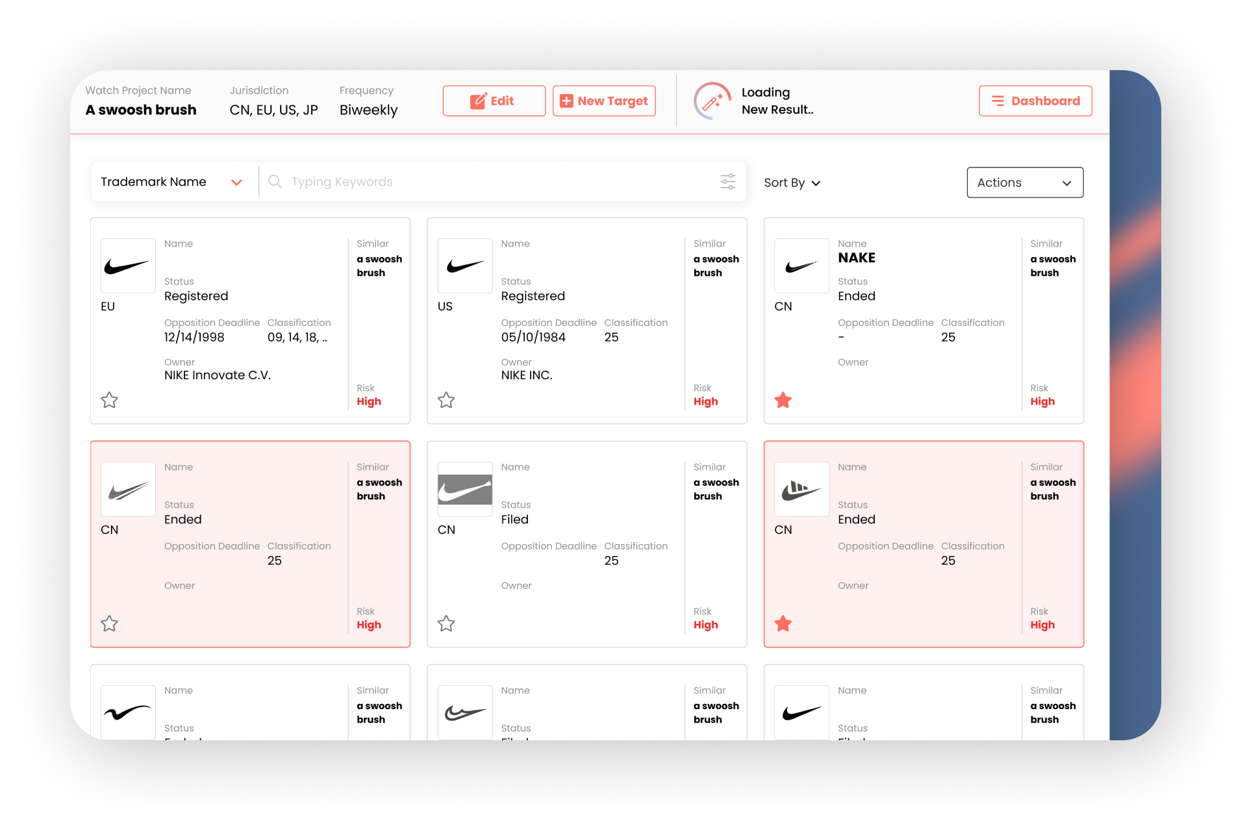Viewport: 1247px width, 826px height.
Task: Click the star icon on CN Filed trademark card
Action: pos(446,623)
